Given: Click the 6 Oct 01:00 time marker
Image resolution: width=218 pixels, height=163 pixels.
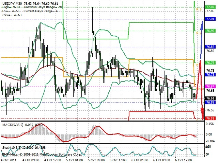Looking at the screenshot, I should pyautogui.click(x=140, y=160).
